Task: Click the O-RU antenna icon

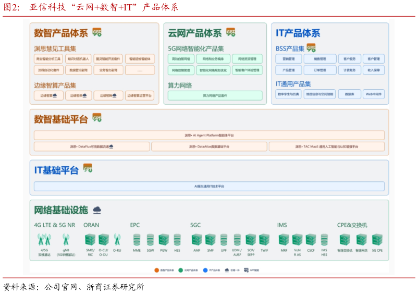Action: click(x=117, y=239)
